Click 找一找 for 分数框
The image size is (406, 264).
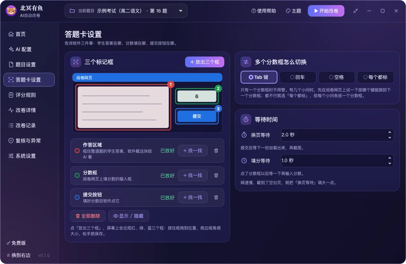pyautogui.click(x=193, y=175)
